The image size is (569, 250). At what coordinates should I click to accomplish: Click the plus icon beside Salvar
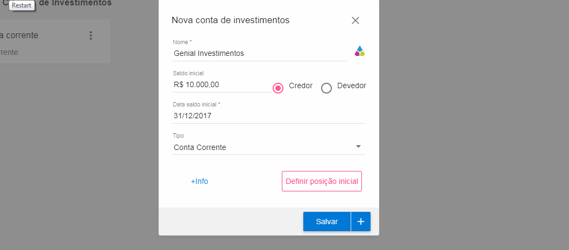361,222
